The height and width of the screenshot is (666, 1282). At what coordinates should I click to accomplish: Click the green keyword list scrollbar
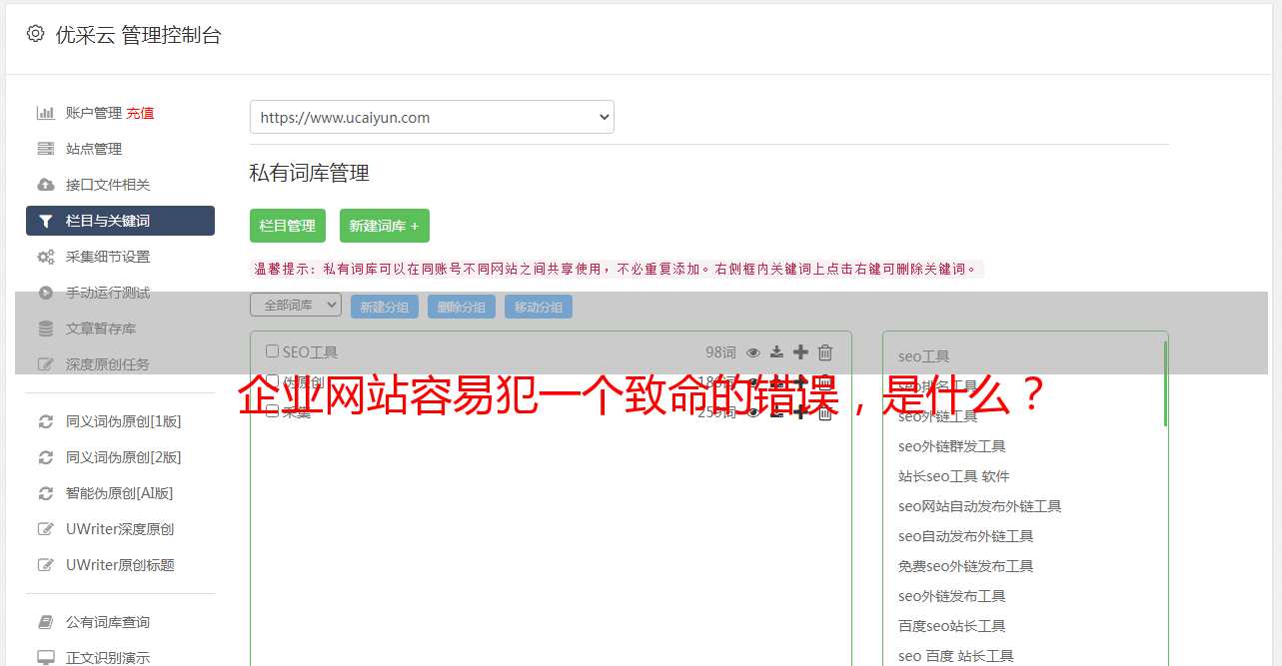tap(1165, 383)
